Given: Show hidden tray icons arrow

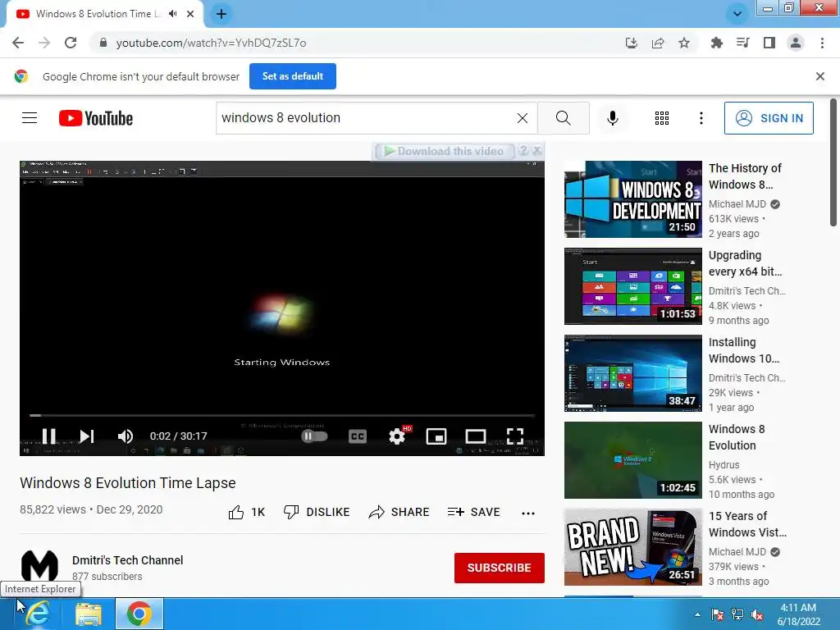Looking at the screenshot, I should pyautogui.click(x=697, y=614).
